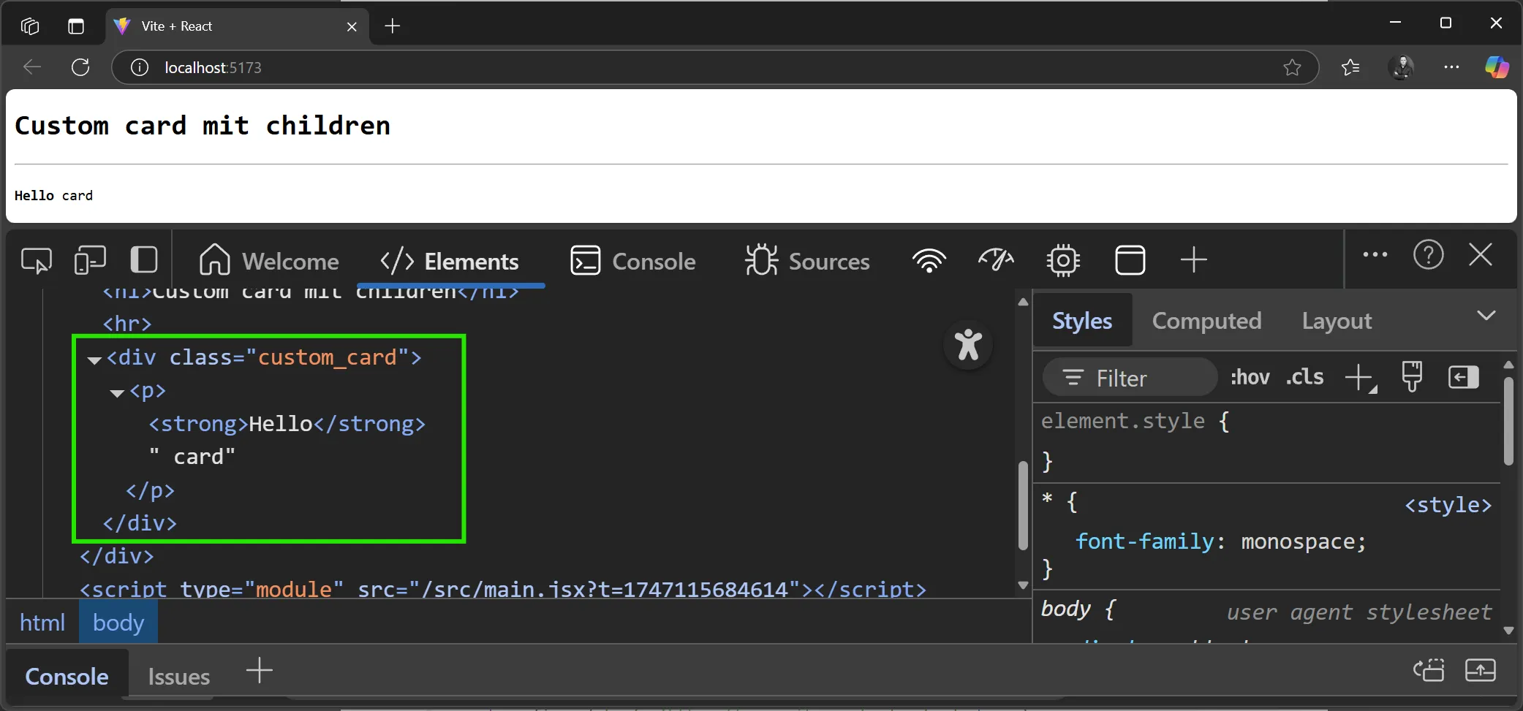Select the Console drawer tab
1523x711 pixels.
[x=67, y=677]
